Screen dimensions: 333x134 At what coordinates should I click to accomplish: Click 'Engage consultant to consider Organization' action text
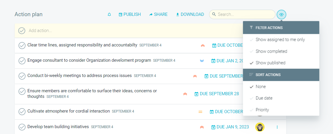click(x=89, y=60)
